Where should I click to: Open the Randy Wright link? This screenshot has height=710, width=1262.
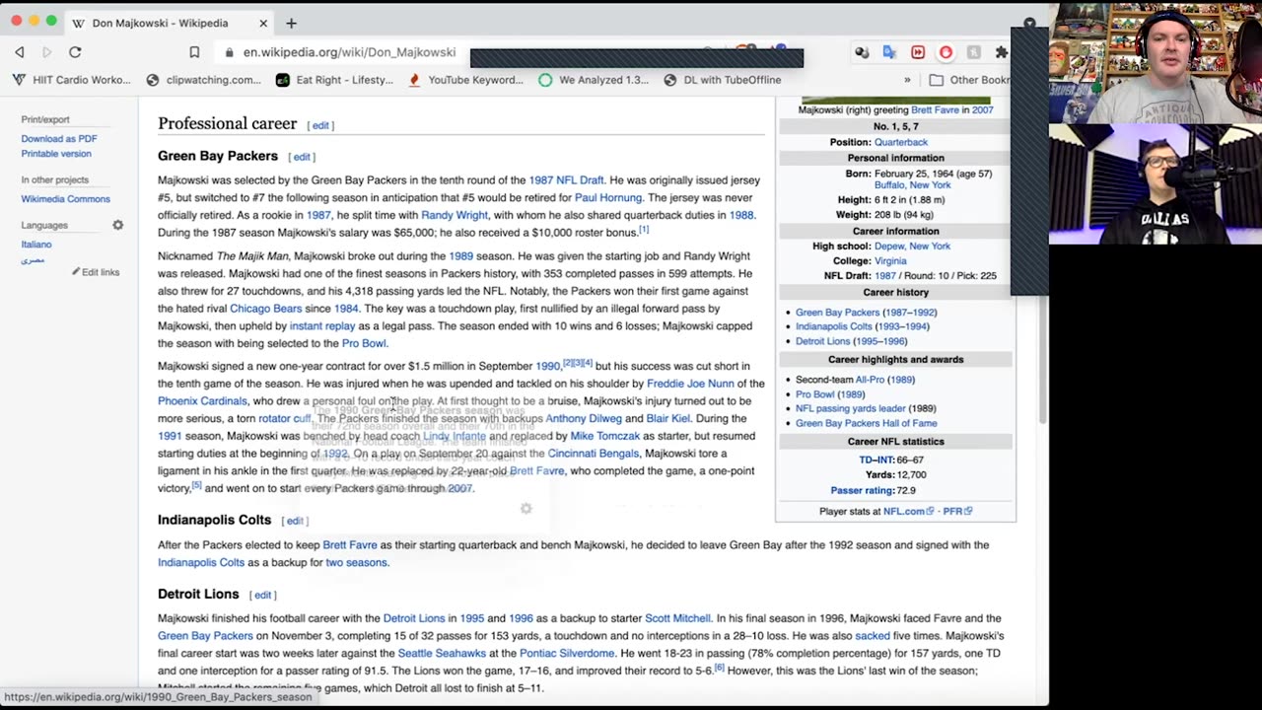455,215
